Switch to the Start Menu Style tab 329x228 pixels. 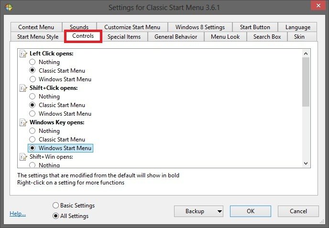(x=38, y=37)
